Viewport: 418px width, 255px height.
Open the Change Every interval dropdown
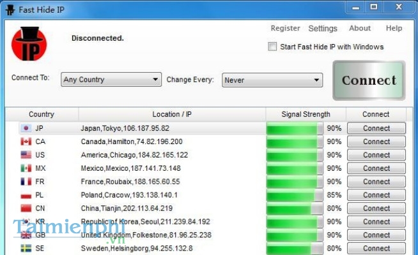(x=272, y=80)
